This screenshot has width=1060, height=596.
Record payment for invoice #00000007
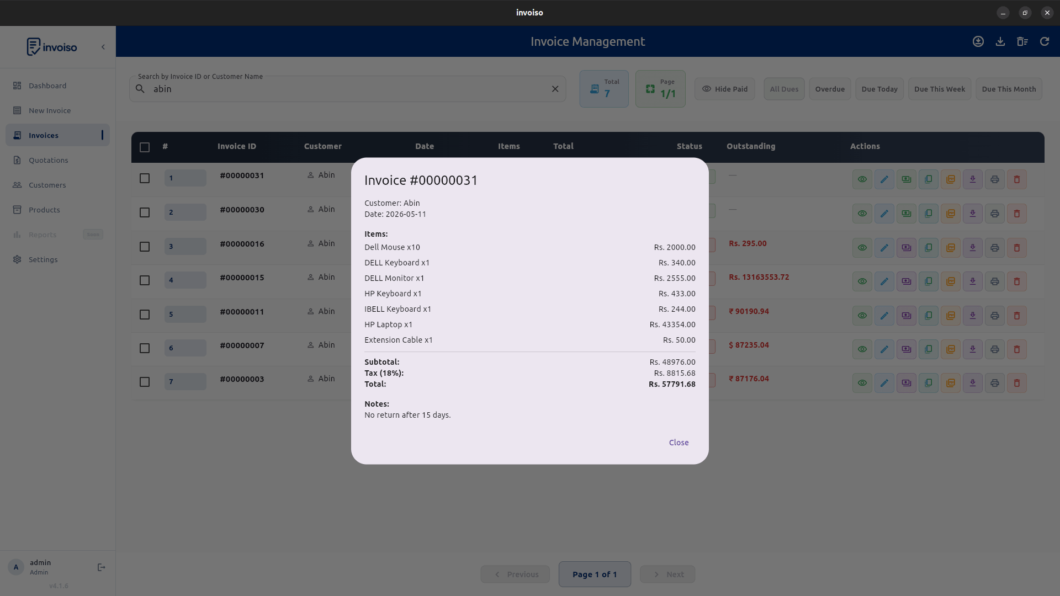[x=907, y=349]
